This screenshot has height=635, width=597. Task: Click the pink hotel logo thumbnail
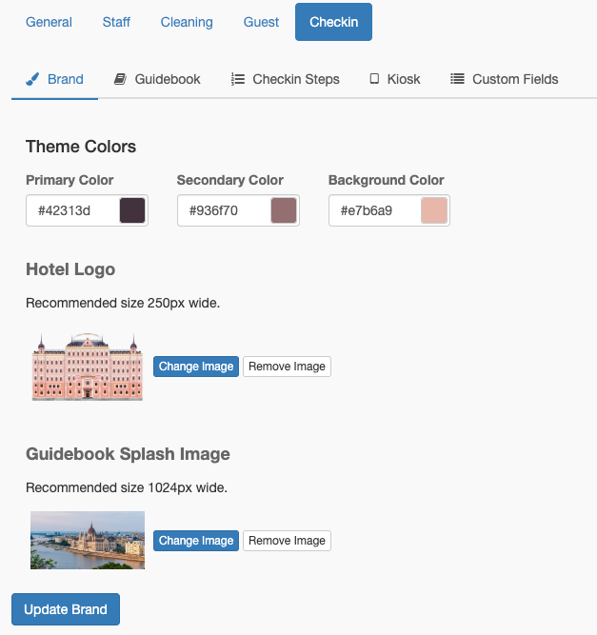[x=88, y=367]
